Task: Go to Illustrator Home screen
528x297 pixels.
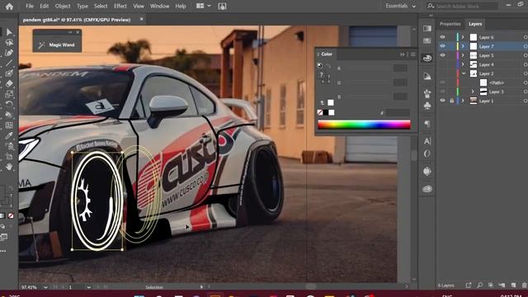Action: tap(9, 7)
